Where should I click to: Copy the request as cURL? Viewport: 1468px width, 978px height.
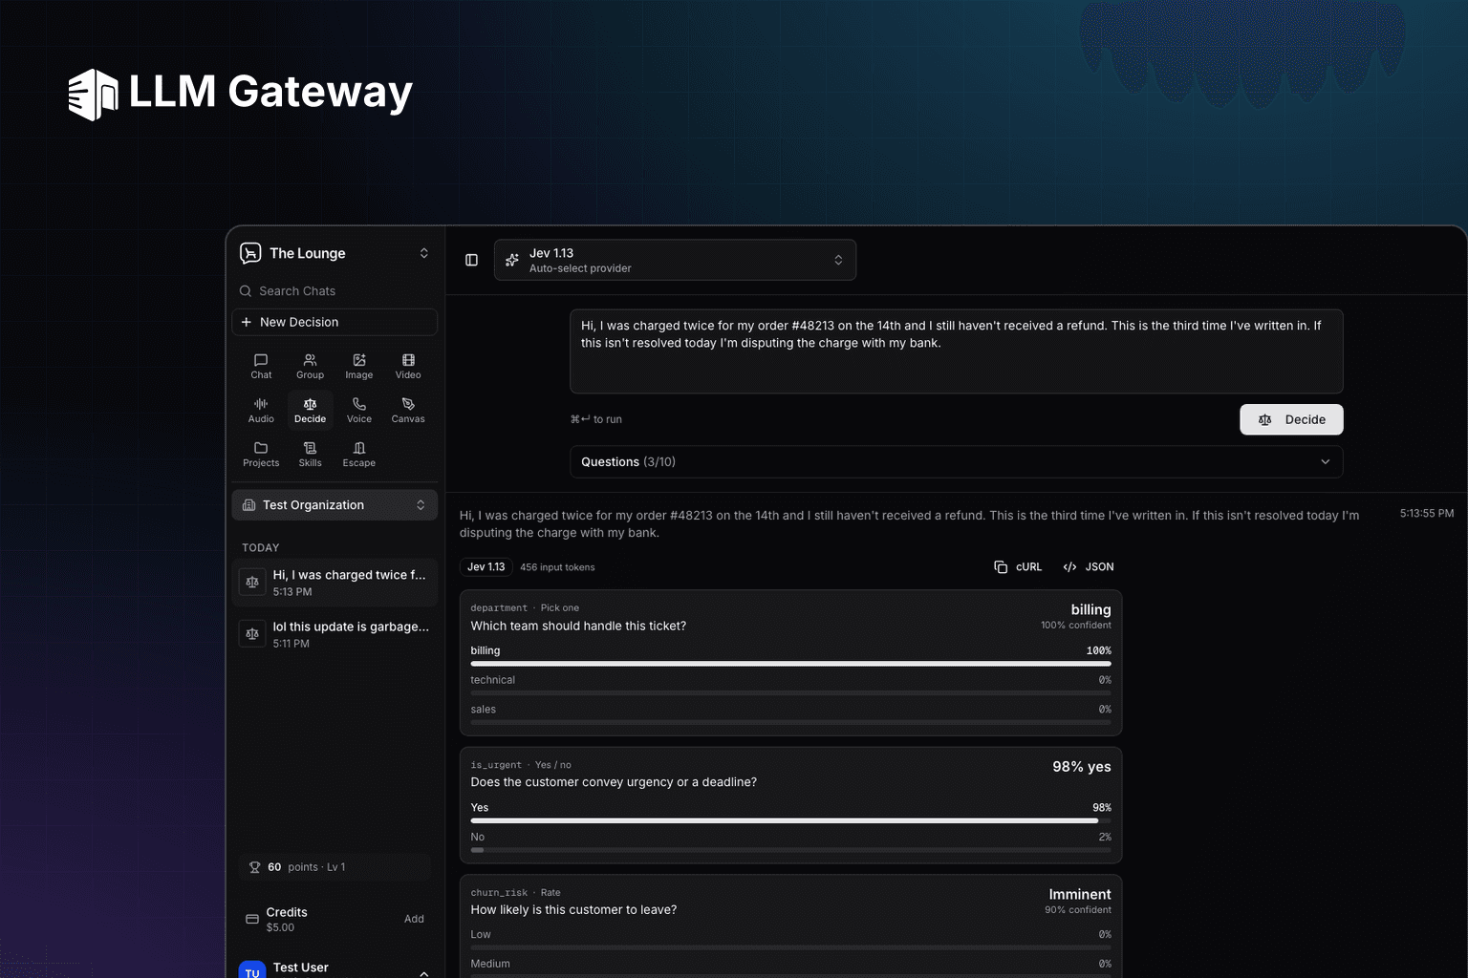pos(1018,567)
